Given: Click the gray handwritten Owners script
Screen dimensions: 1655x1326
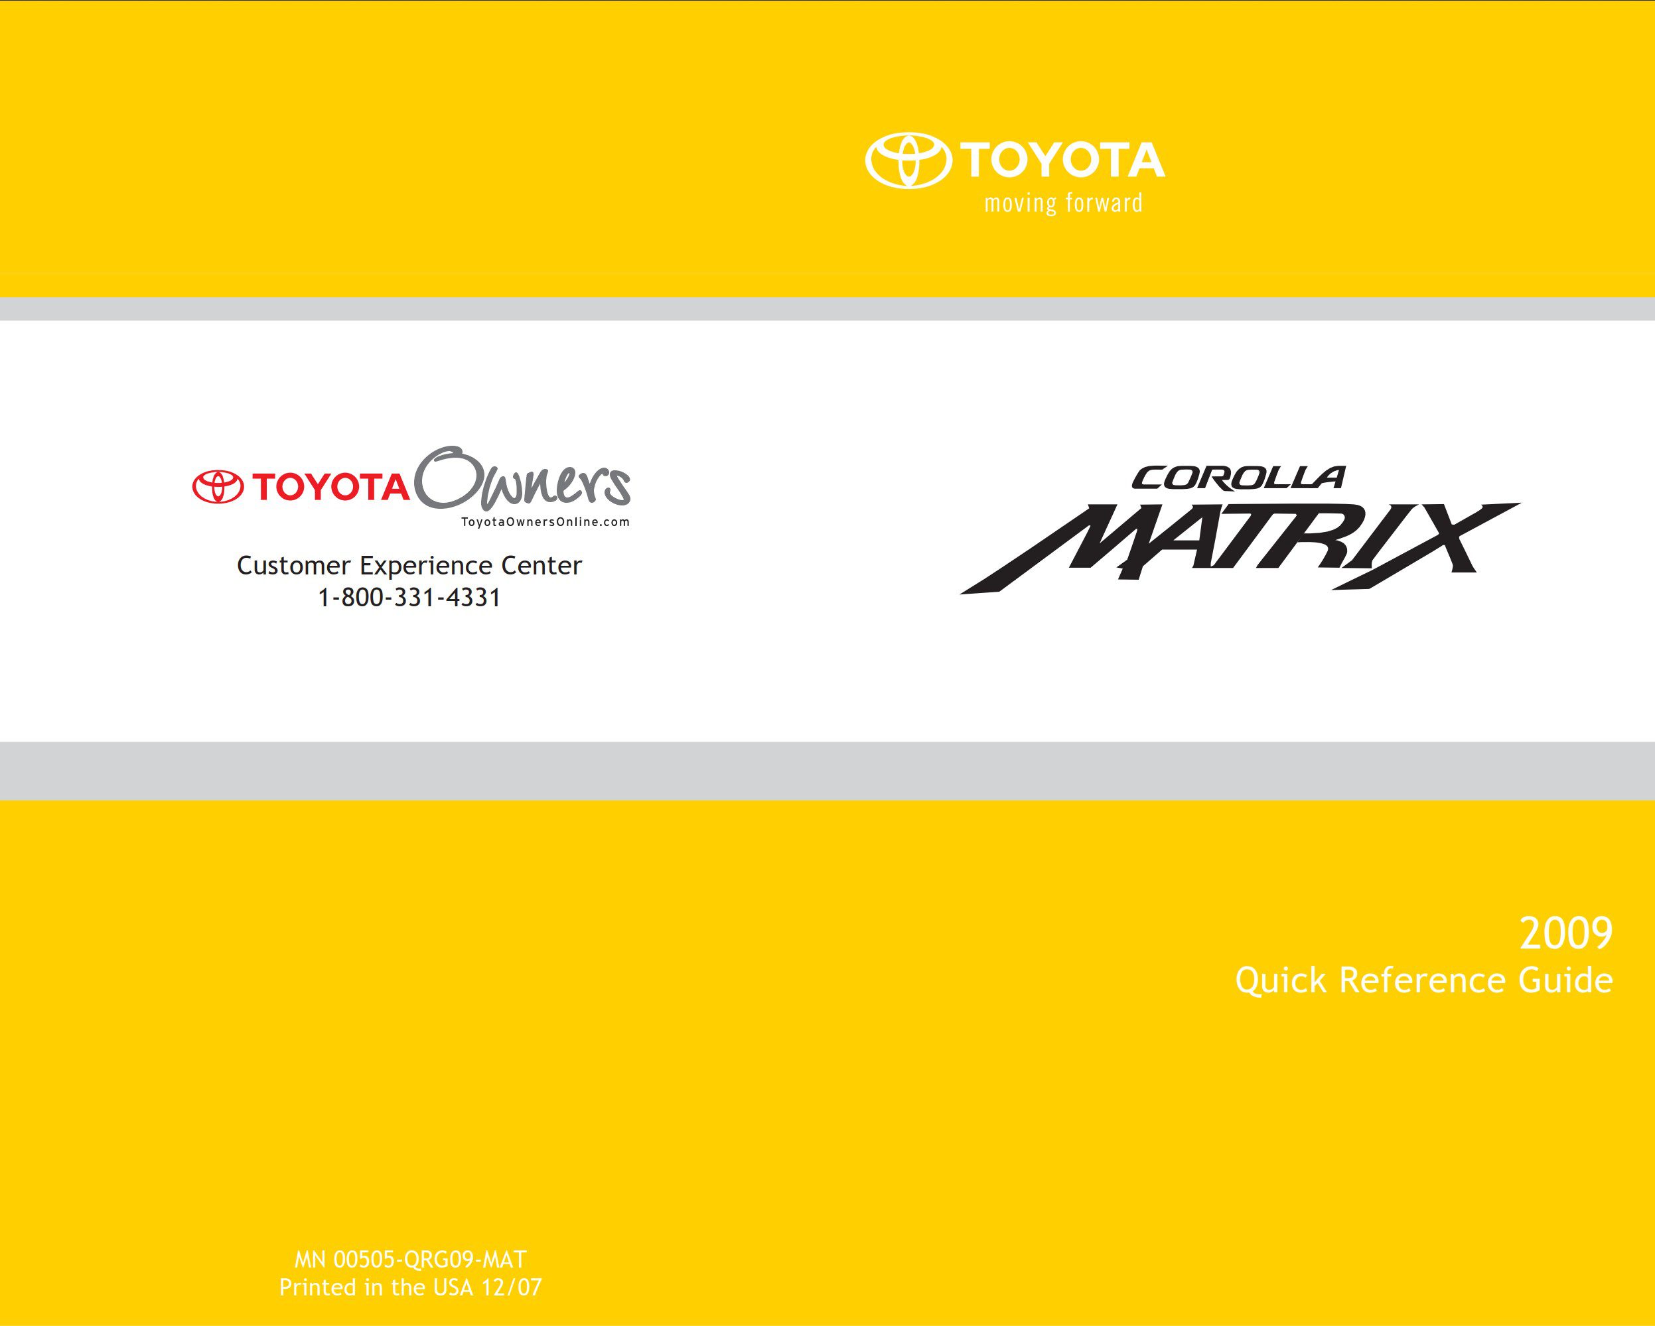Looking at the screenshot, I should click(x=522, y=479).
